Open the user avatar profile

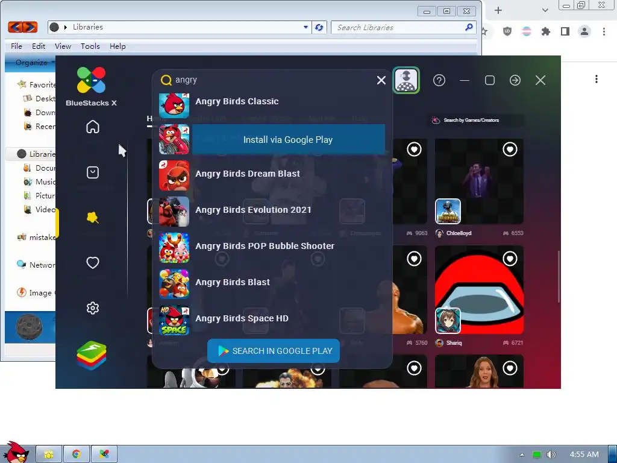406,80
